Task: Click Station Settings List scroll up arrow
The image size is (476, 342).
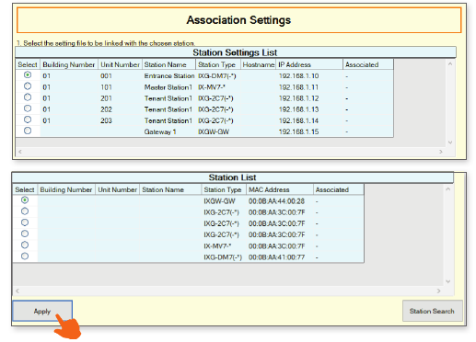Action: (x=450, y=64)
